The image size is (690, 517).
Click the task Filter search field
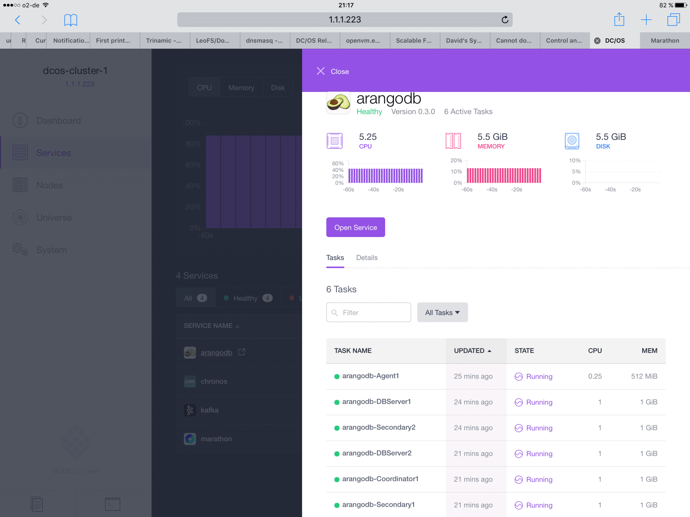pyautogui.click(x=368, y=312)
